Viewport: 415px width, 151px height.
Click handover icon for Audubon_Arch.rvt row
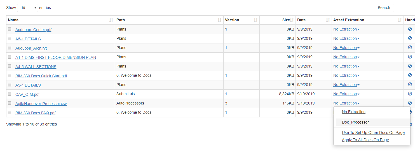pyautogui.click(x=410, y=48)
